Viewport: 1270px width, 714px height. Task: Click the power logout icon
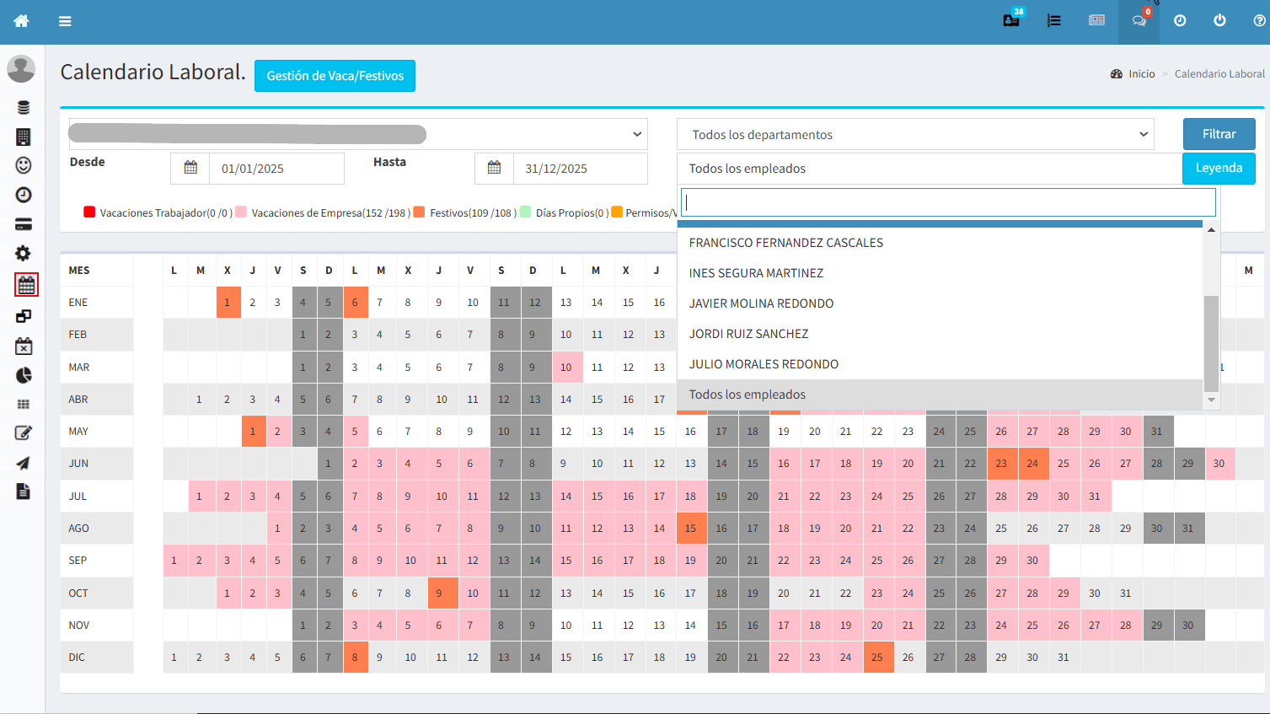(1219, 21)
